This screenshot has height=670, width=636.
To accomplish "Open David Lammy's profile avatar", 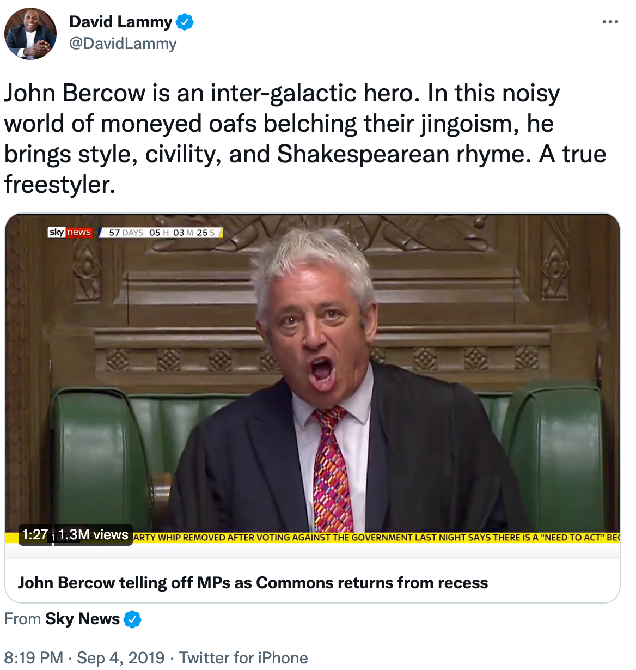I will [x=30, y=34].
